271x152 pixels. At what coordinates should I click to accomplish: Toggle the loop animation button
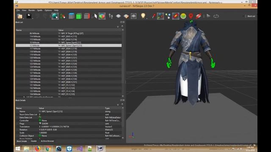pos(216,16)
